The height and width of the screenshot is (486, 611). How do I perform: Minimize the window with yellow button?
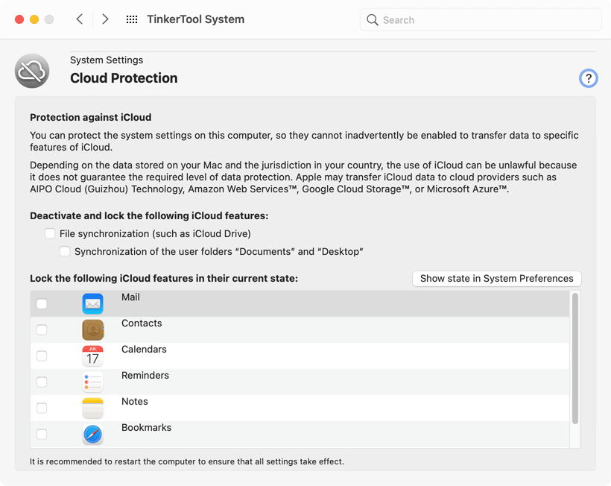tap(34, 19)
